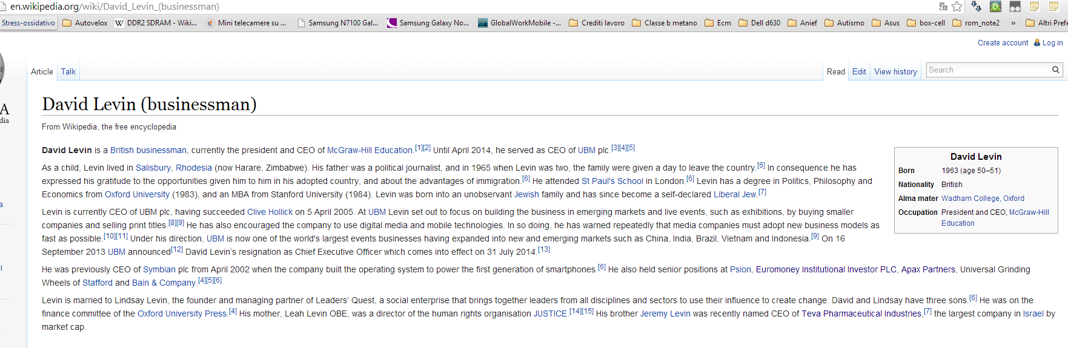Open the McGraw-Hill Education link in intro
The width and height of the screenshot is (1068, 348).
pos(370,150)
